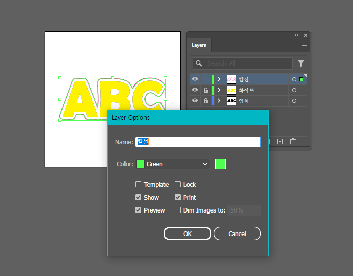Hide the 인쇄 layer via eye icon

click(195, 100)
